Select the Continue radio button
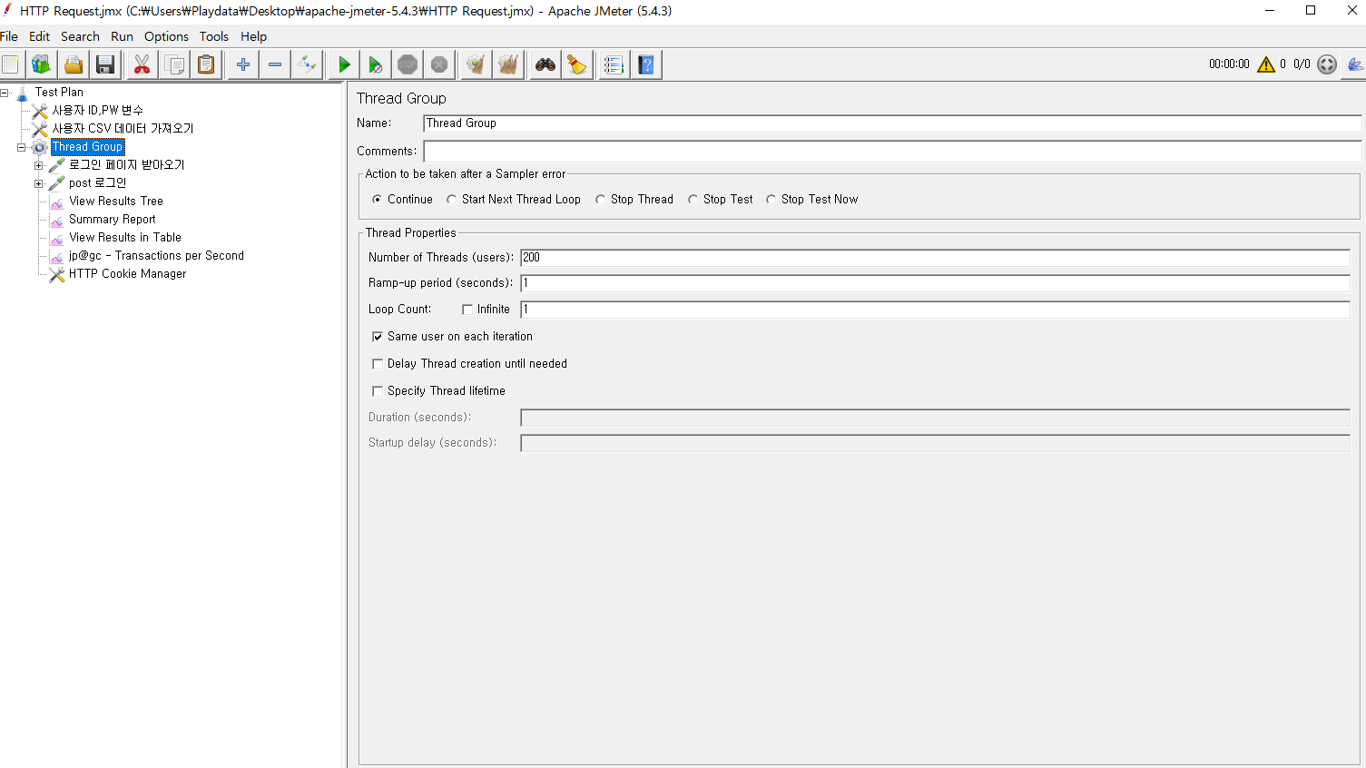The image size is (1366, 768). point(378,200)
